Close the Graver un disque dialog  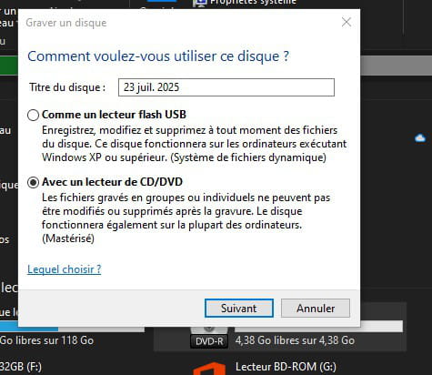347,22
